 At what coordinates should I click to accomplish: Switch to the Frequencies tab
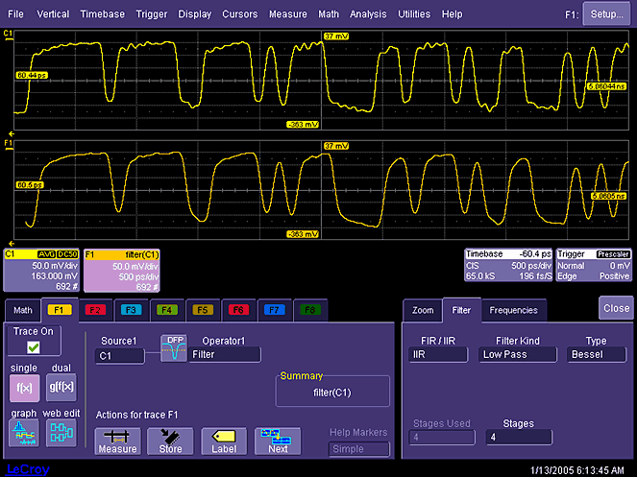(x=513, y=310)
